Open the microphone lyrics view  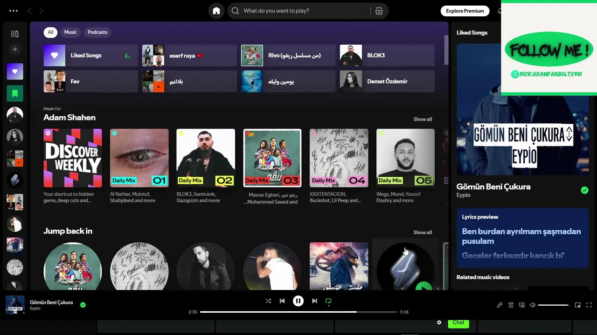[500, 305]
